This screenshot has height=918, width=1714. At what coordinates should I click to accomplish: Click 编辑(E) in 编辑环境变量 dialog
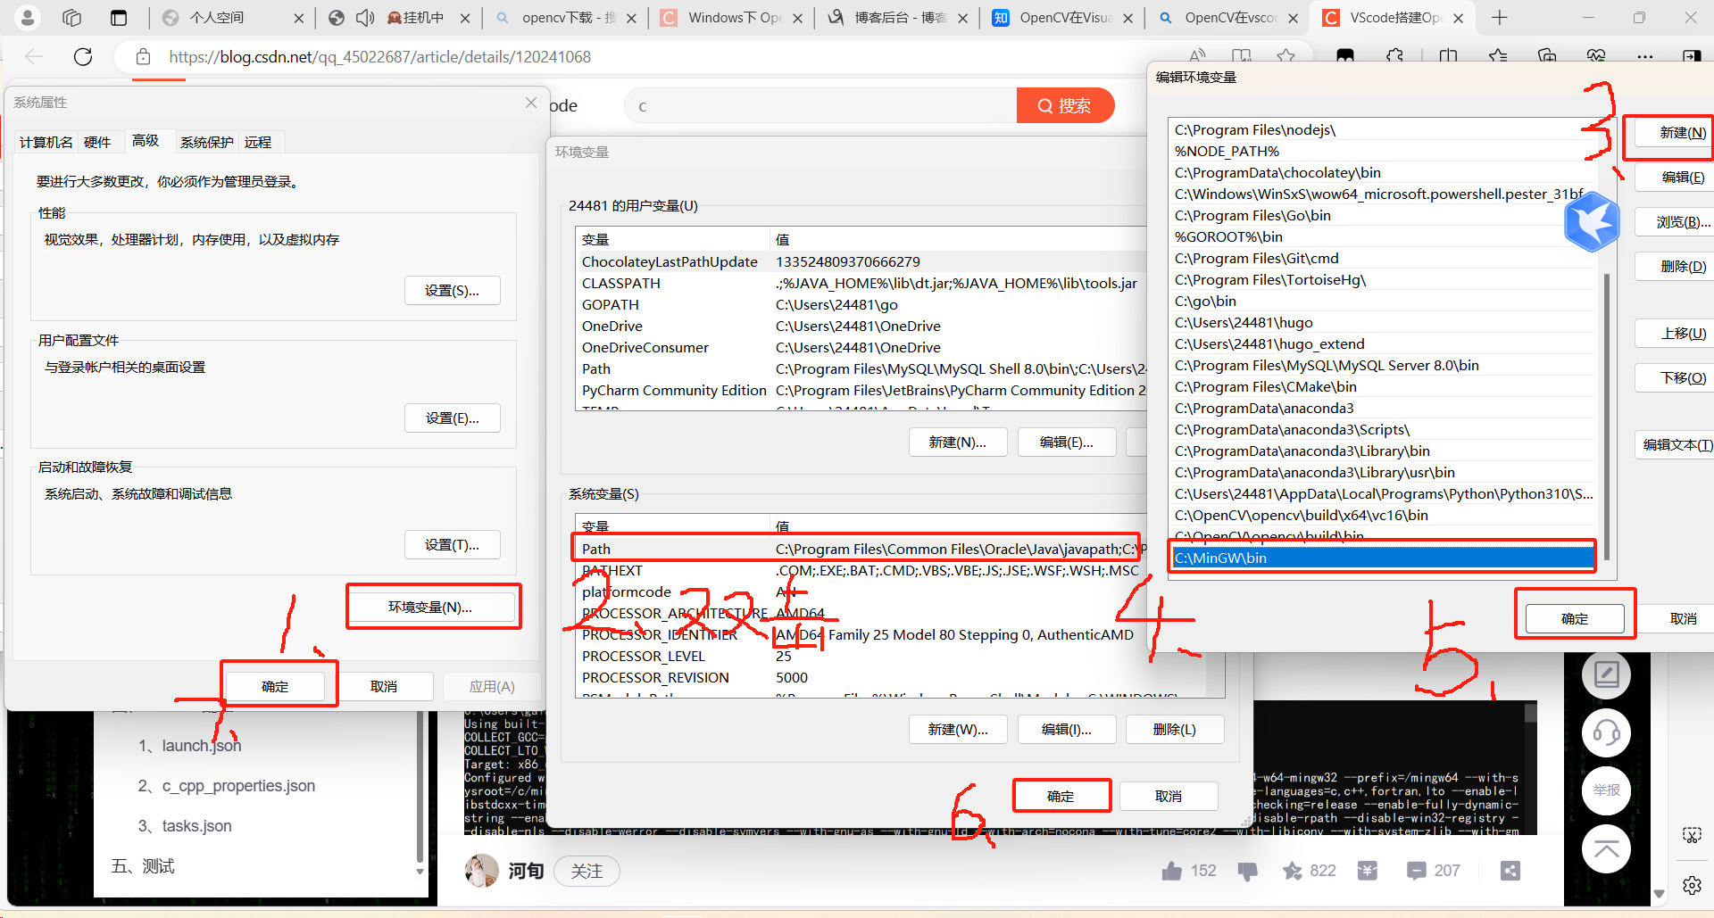pyautogui.click(x=1675, y=178)
